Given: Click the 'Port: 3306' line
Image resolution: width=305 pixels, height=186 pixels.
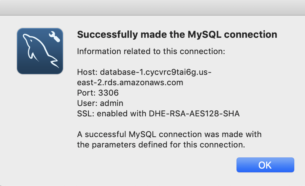Looking at the screenshot, I should 98,93.
